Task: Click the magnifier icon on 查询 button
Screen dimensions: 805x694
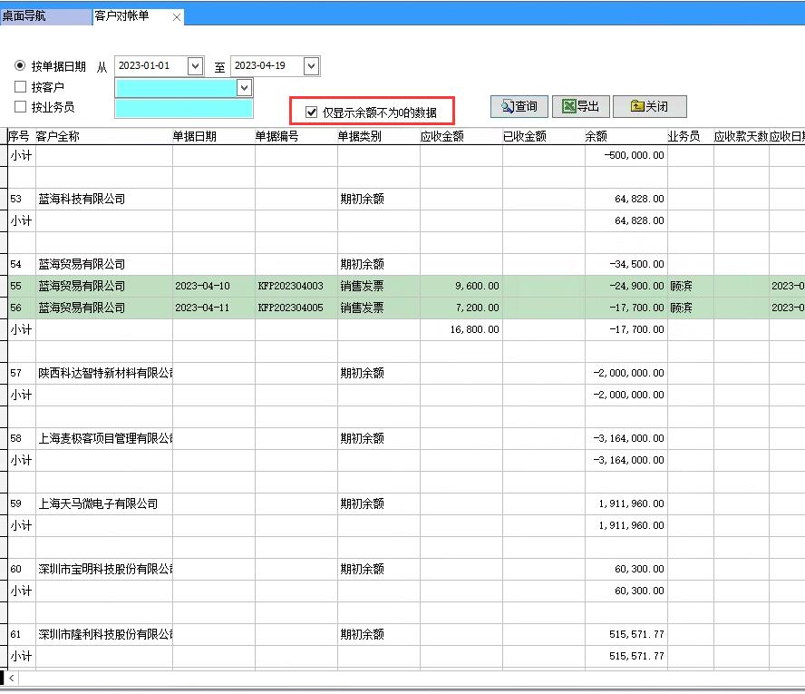Action: 506,107
